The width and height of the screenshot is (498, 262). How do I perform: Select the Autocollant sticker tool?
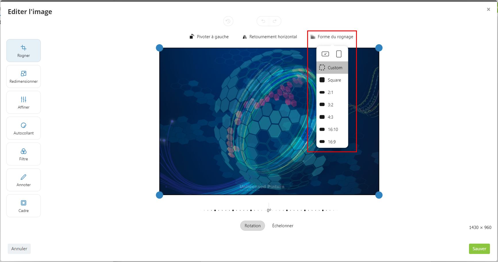pos(24,128)
